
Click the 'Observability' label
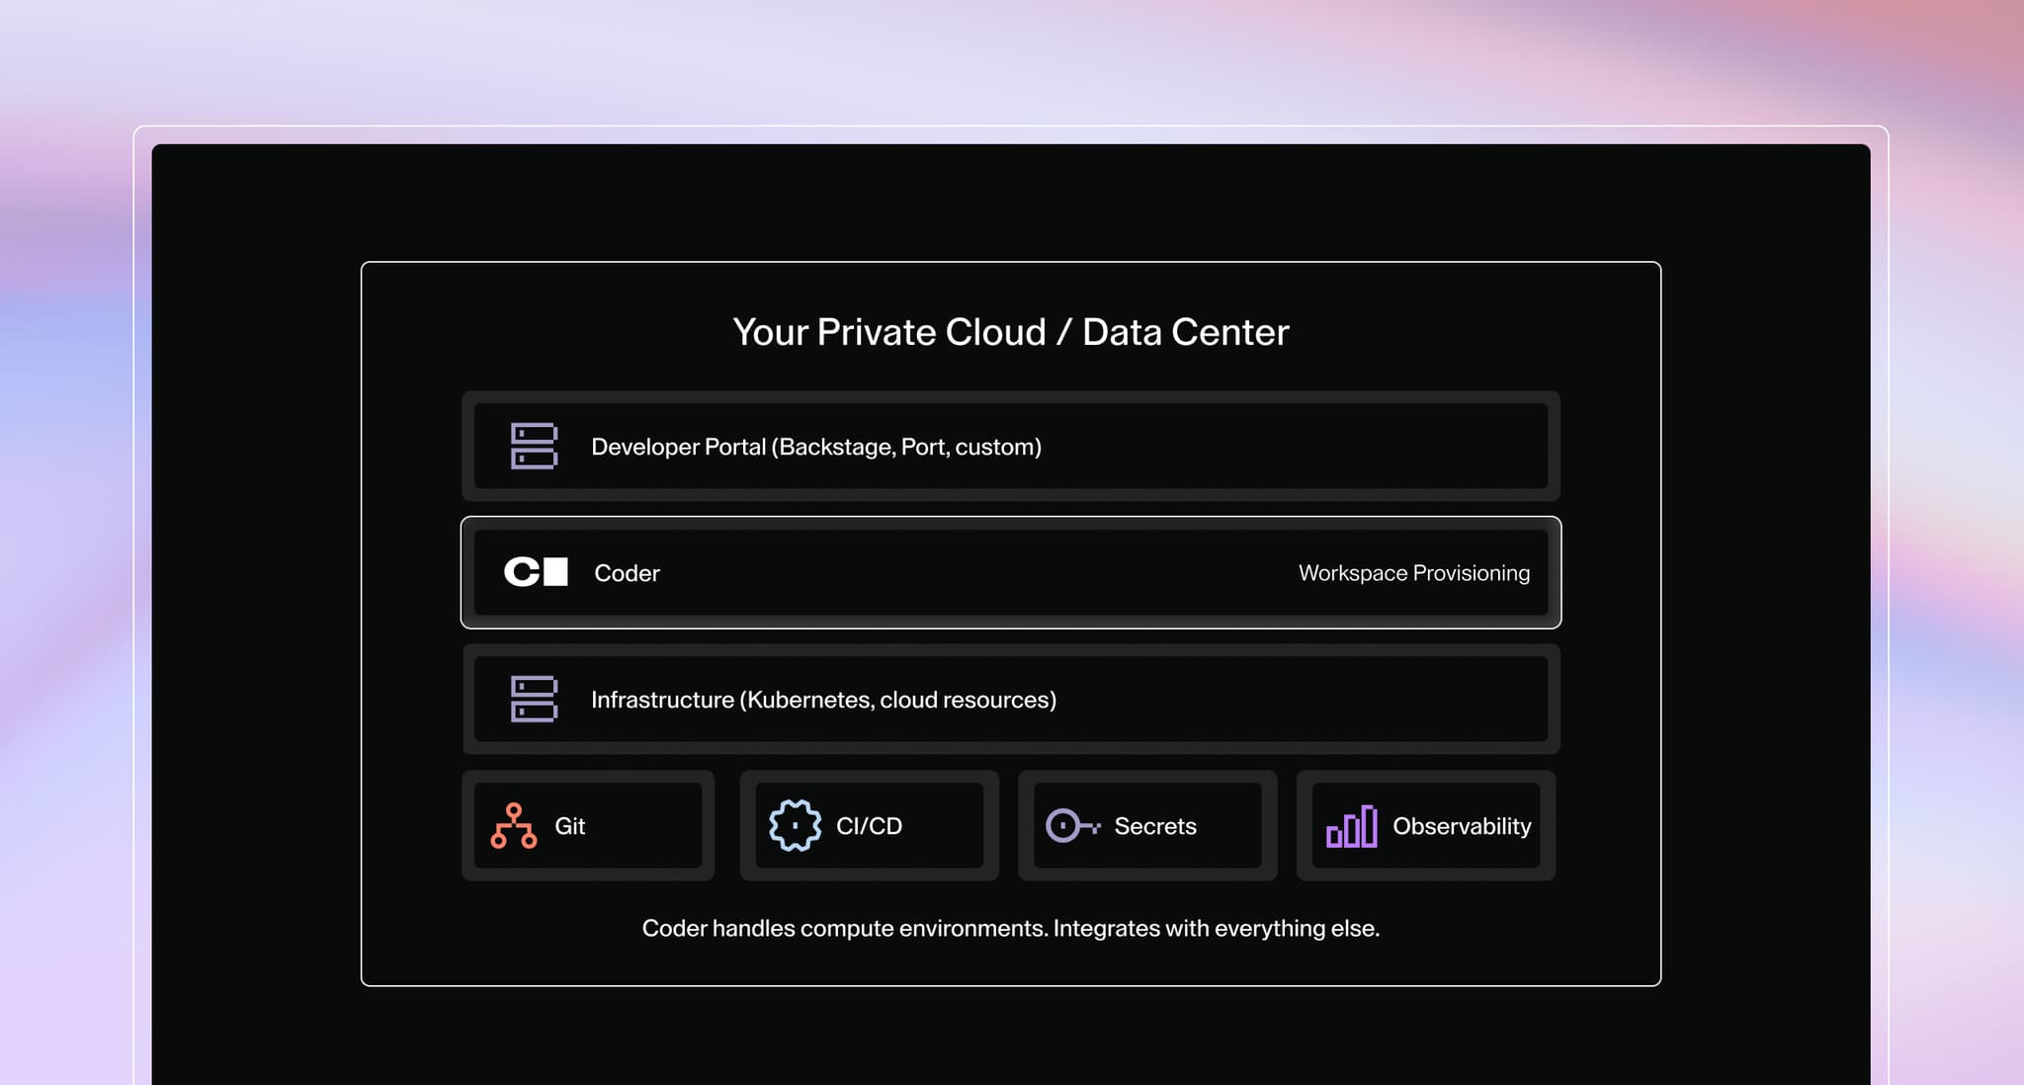pyautogui.click(x=1462, y=826)
